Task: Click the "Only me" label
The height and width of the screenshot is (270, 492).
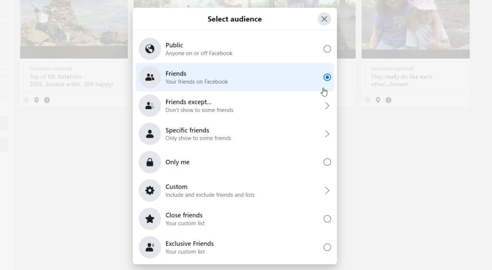Action: click(x=177, y=162)
